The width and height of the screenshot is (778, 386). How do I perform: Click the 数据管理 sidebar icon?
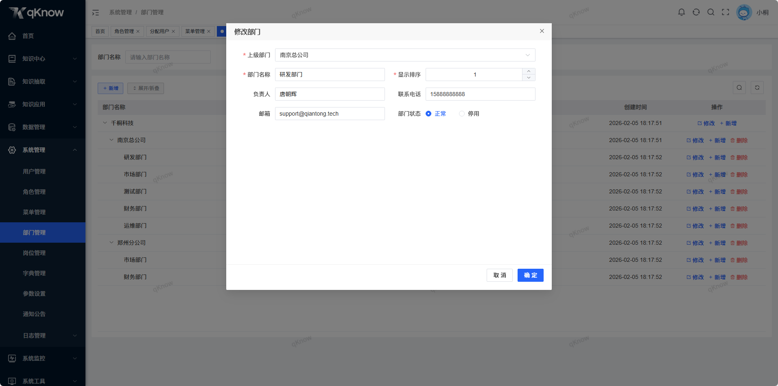tap(12, 127)
